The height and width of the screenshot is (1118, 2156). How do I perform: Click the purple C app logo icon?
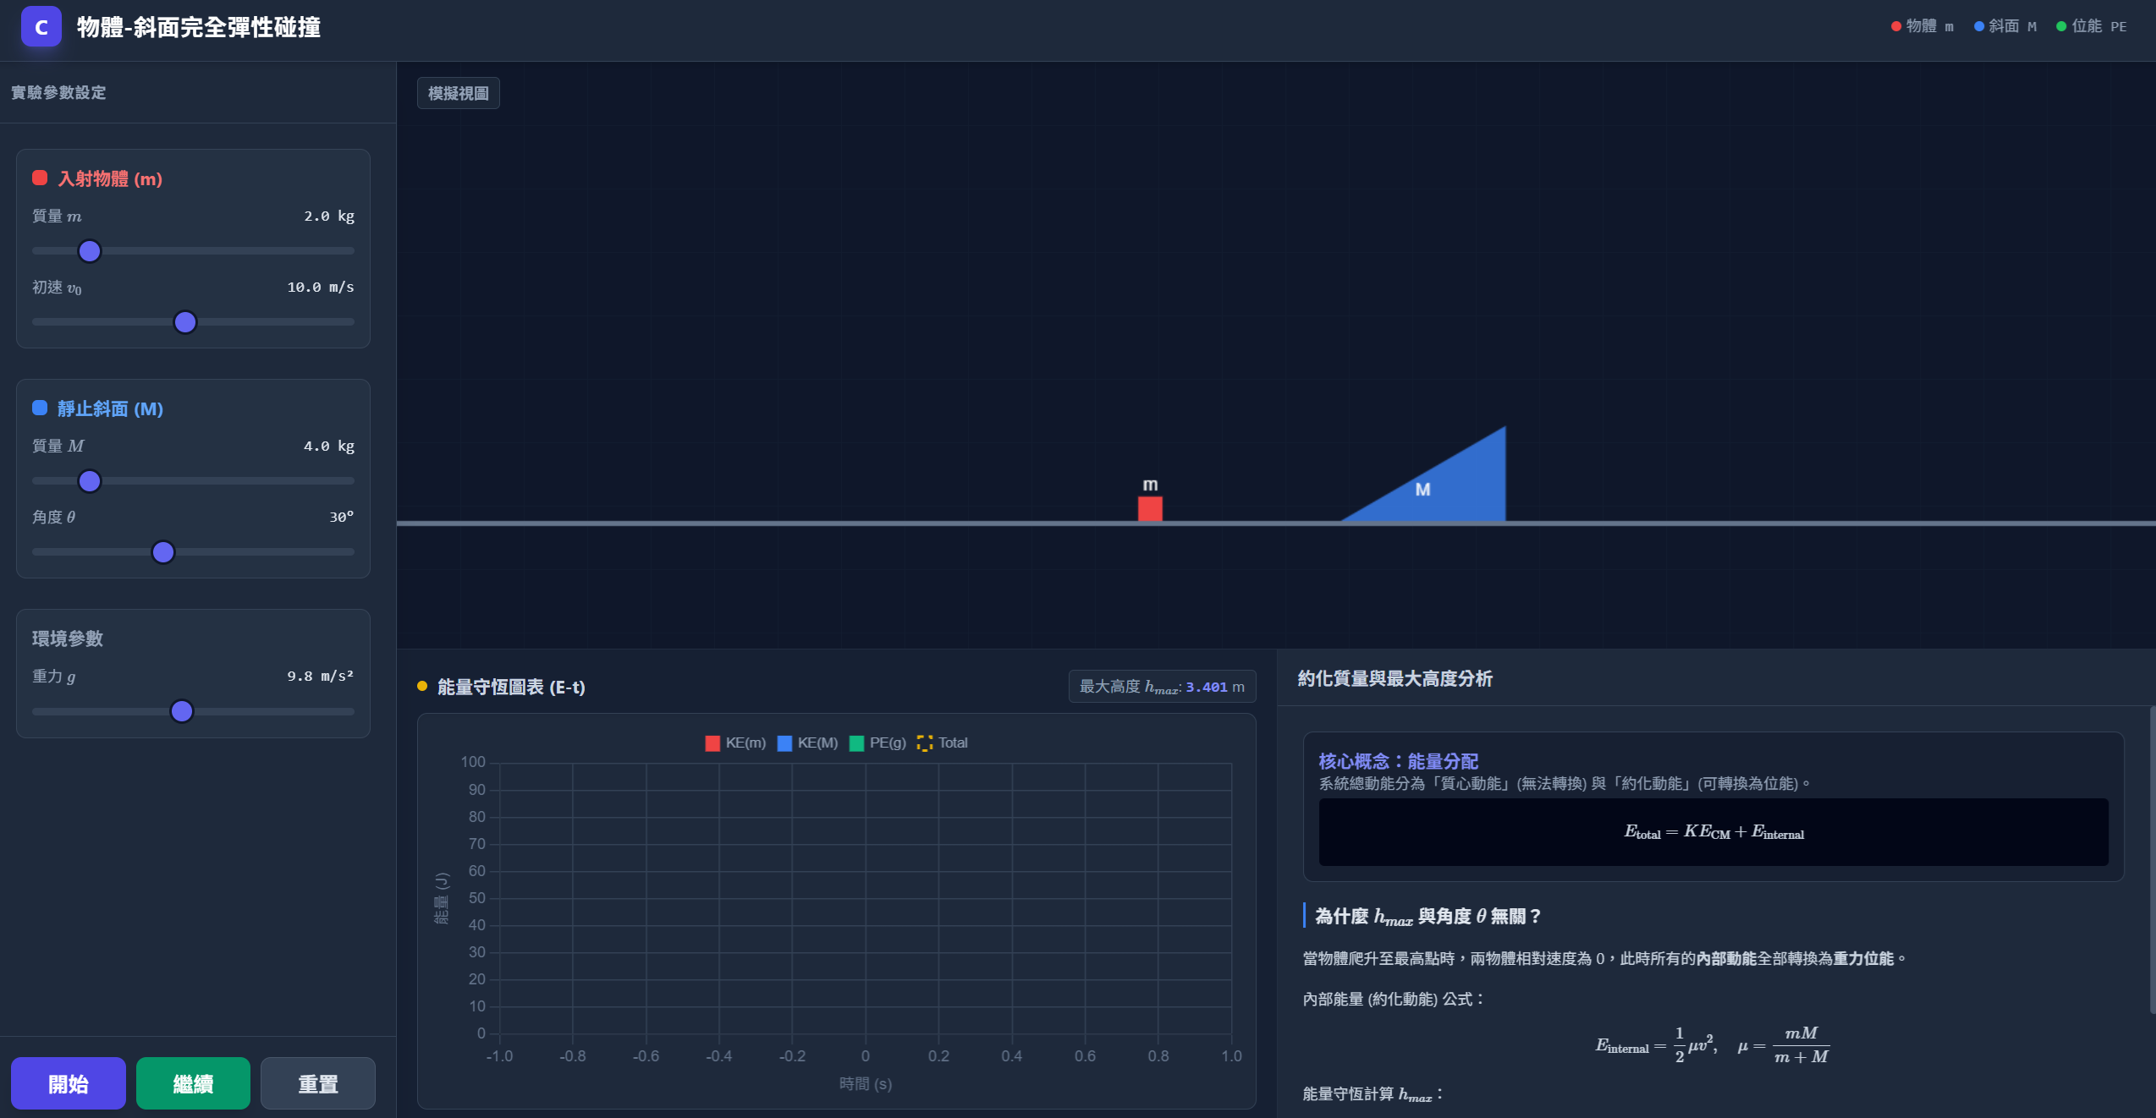click(x=41, y=27)
